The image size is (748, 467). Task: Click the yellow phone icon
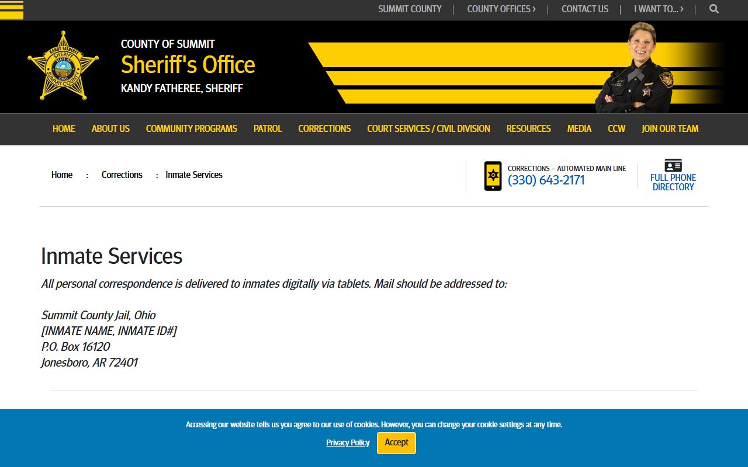pos(493,176)
